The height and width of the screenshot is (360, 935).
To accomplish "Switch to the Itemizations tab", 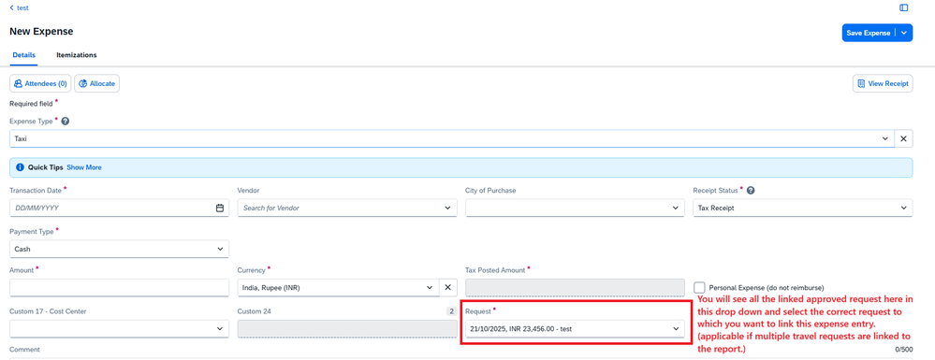I will (77, 55).
